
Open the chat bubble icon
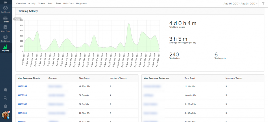(5, 90)
